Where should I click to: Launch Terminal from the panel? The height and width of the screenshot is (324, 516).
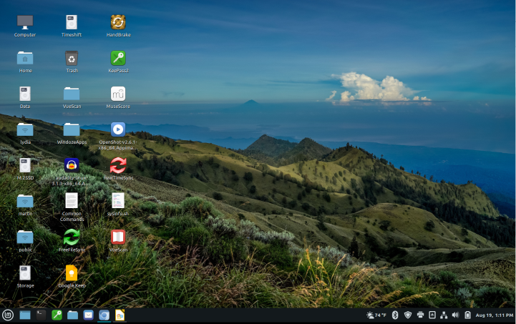tap(41, 315)
